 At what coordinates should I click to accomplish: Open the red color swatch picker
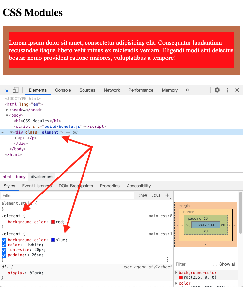(x=53, y=222)
